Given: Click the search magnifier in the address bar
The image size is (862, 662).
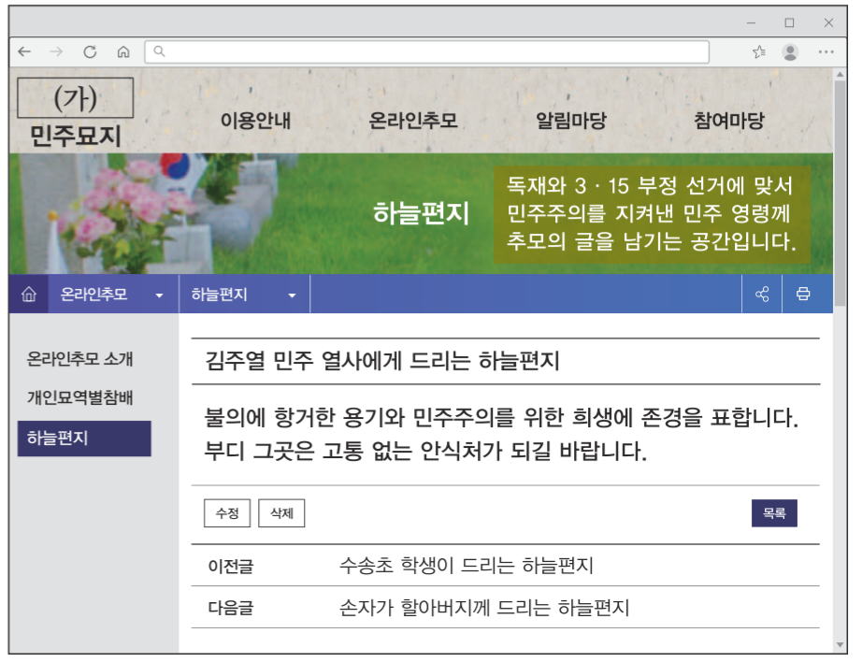Looking at the screenshot, I should (x=159, y=51).
